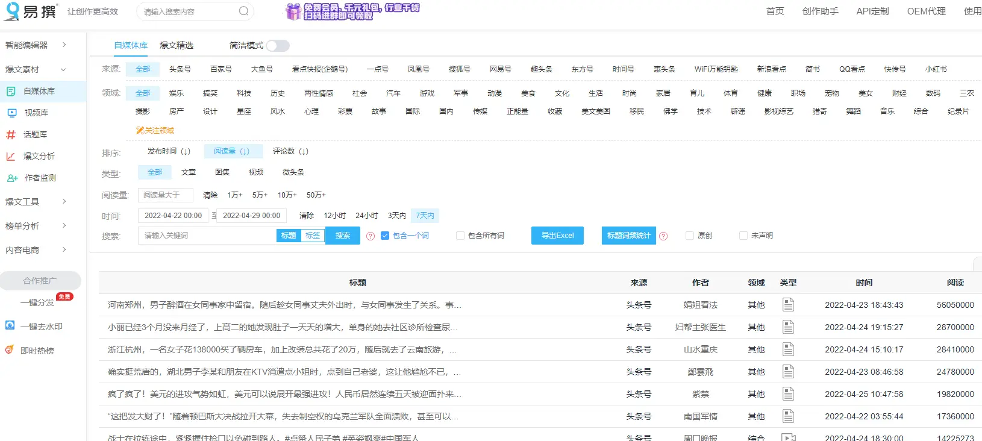982x441 pixels.
Task: Click 一键去水印 icon
Action: tap(10, 325)
